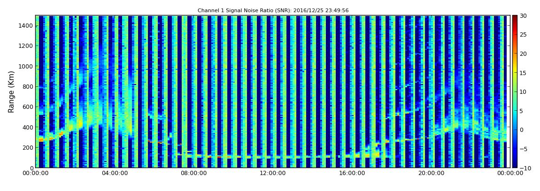The image size is (540, 191).
Task: Click the 1400 range tick label
Action: (x=25, y=25)
